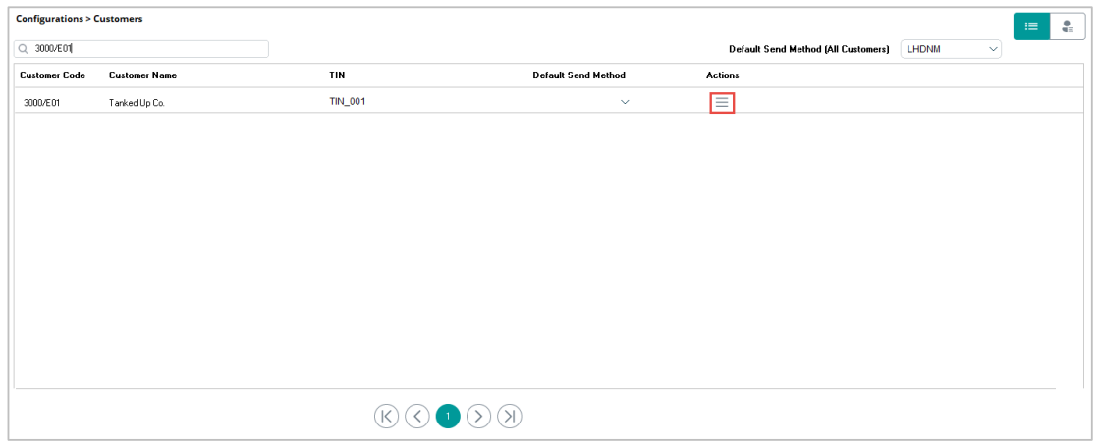This screenshot has height=448, width=1100.
Task: Open the TIN_001 link
Action: 347,101
